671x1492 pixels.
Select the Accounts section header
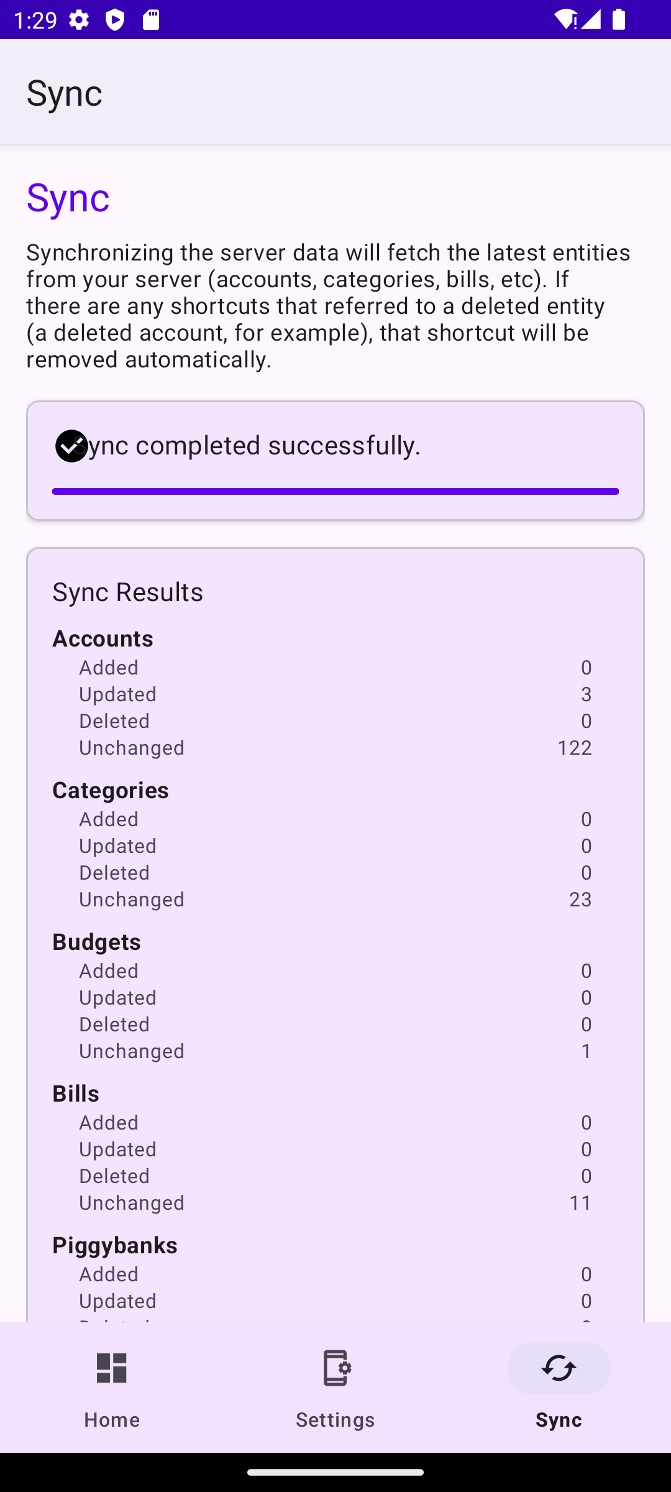(103, 638)
